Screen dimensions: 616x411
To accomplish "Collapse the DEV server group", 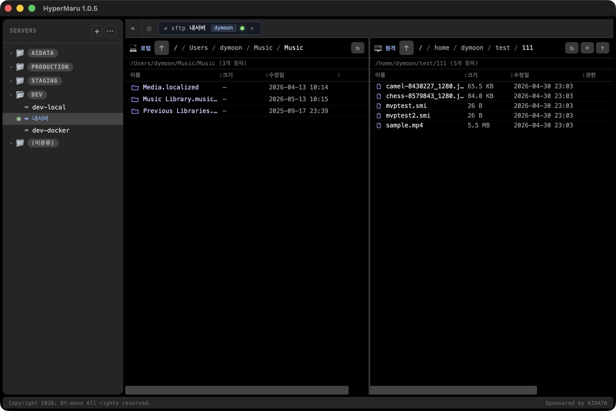I will 11,95.
